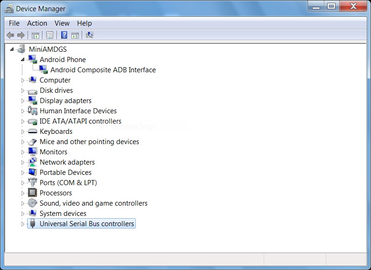Expand the Monitors node

pos(23,152)
